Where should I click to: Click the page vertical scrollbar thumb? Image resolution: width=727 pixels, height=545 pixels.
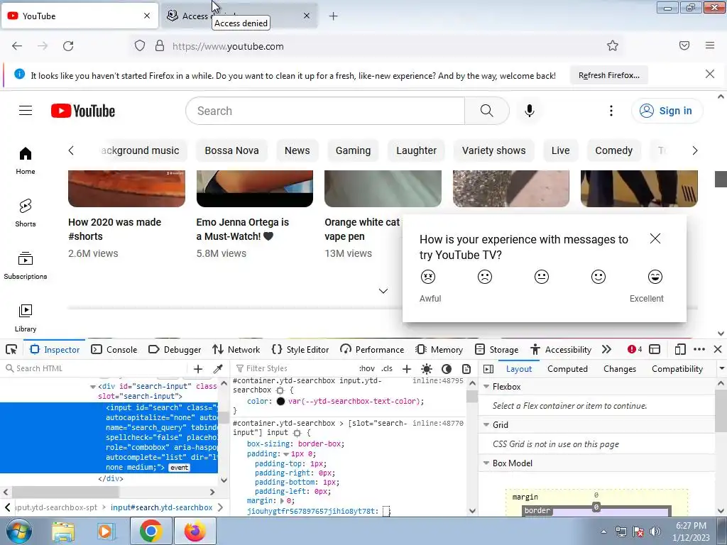721,179
